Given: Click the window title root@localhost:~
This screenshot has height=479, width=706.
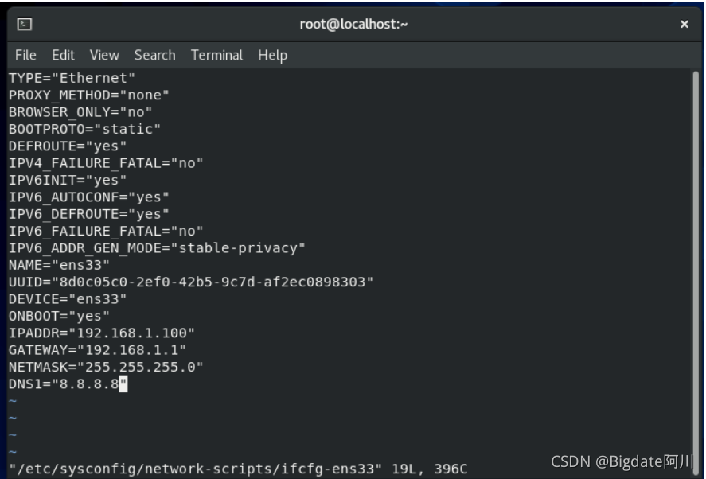Looking at the screenshot, I should click(x=353, y=25).
